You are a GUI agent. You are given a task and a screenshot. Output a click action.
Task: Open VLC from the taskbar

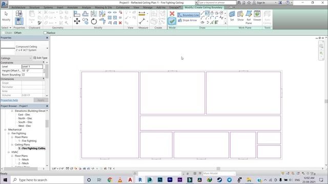coord(120,180)
